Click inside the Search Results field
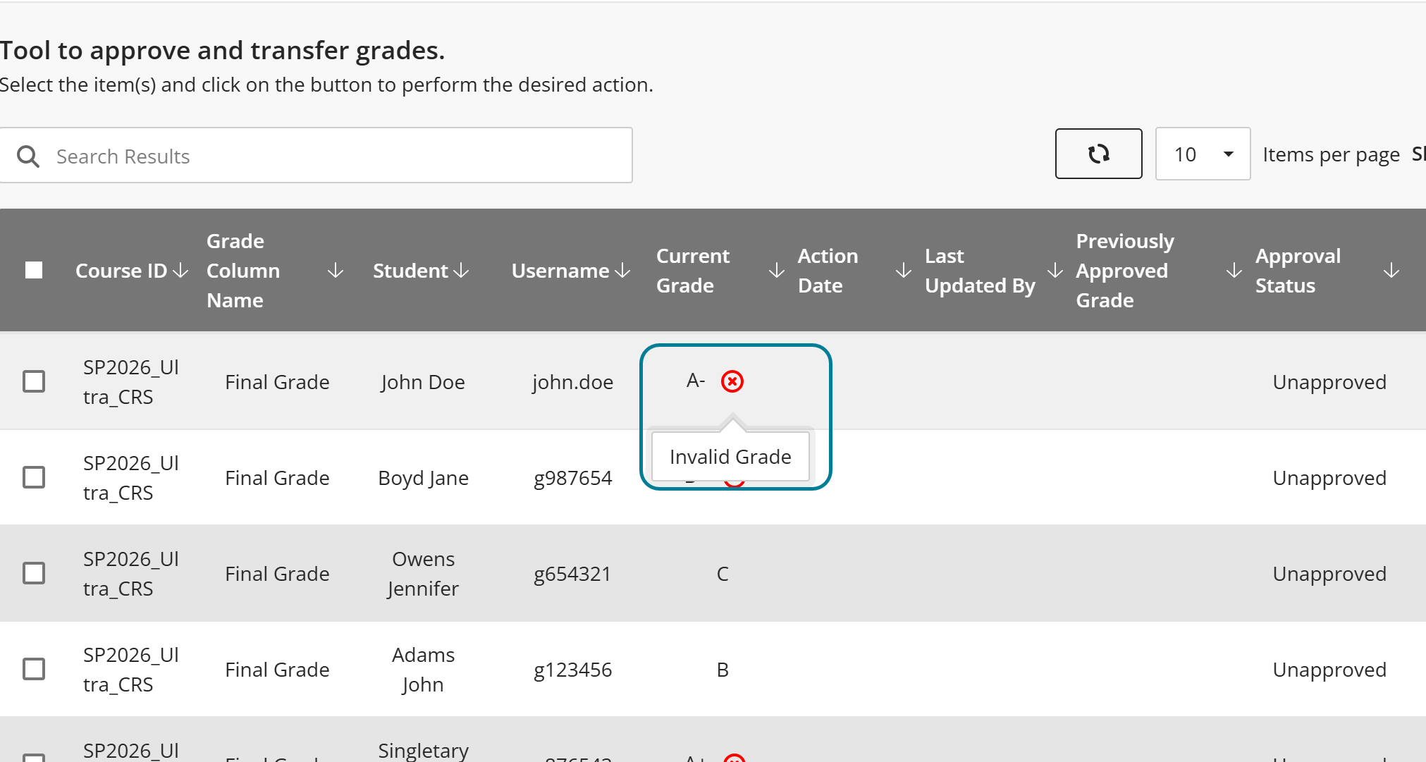The width and height of the screenshot is (1426, 762). (x=317, y=156)
